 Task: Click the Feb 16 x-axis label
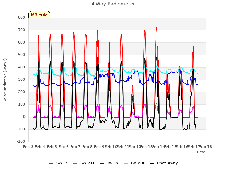182,147
